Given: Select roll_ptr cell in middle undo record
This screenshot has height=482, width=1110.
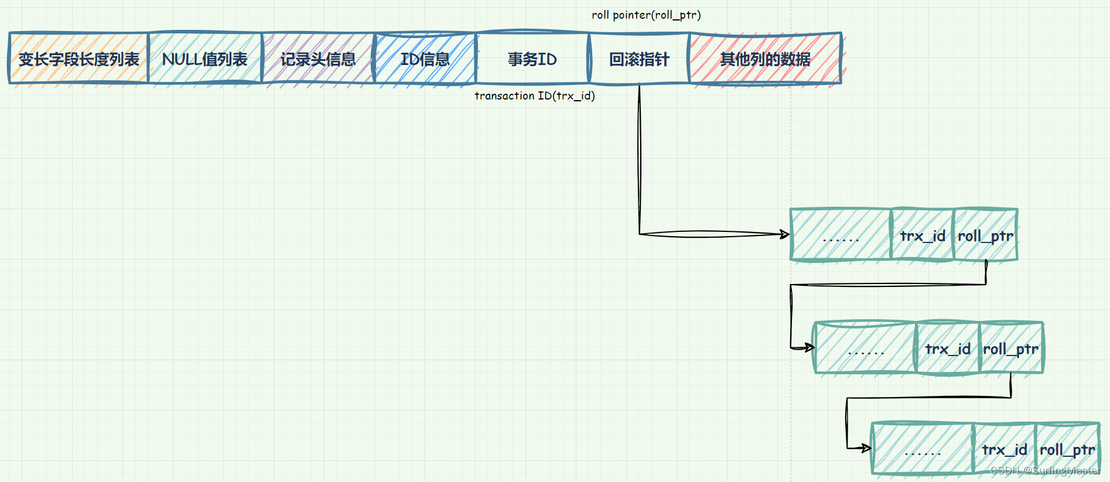Looking at the screenshot, I should tap(1011, 347).
